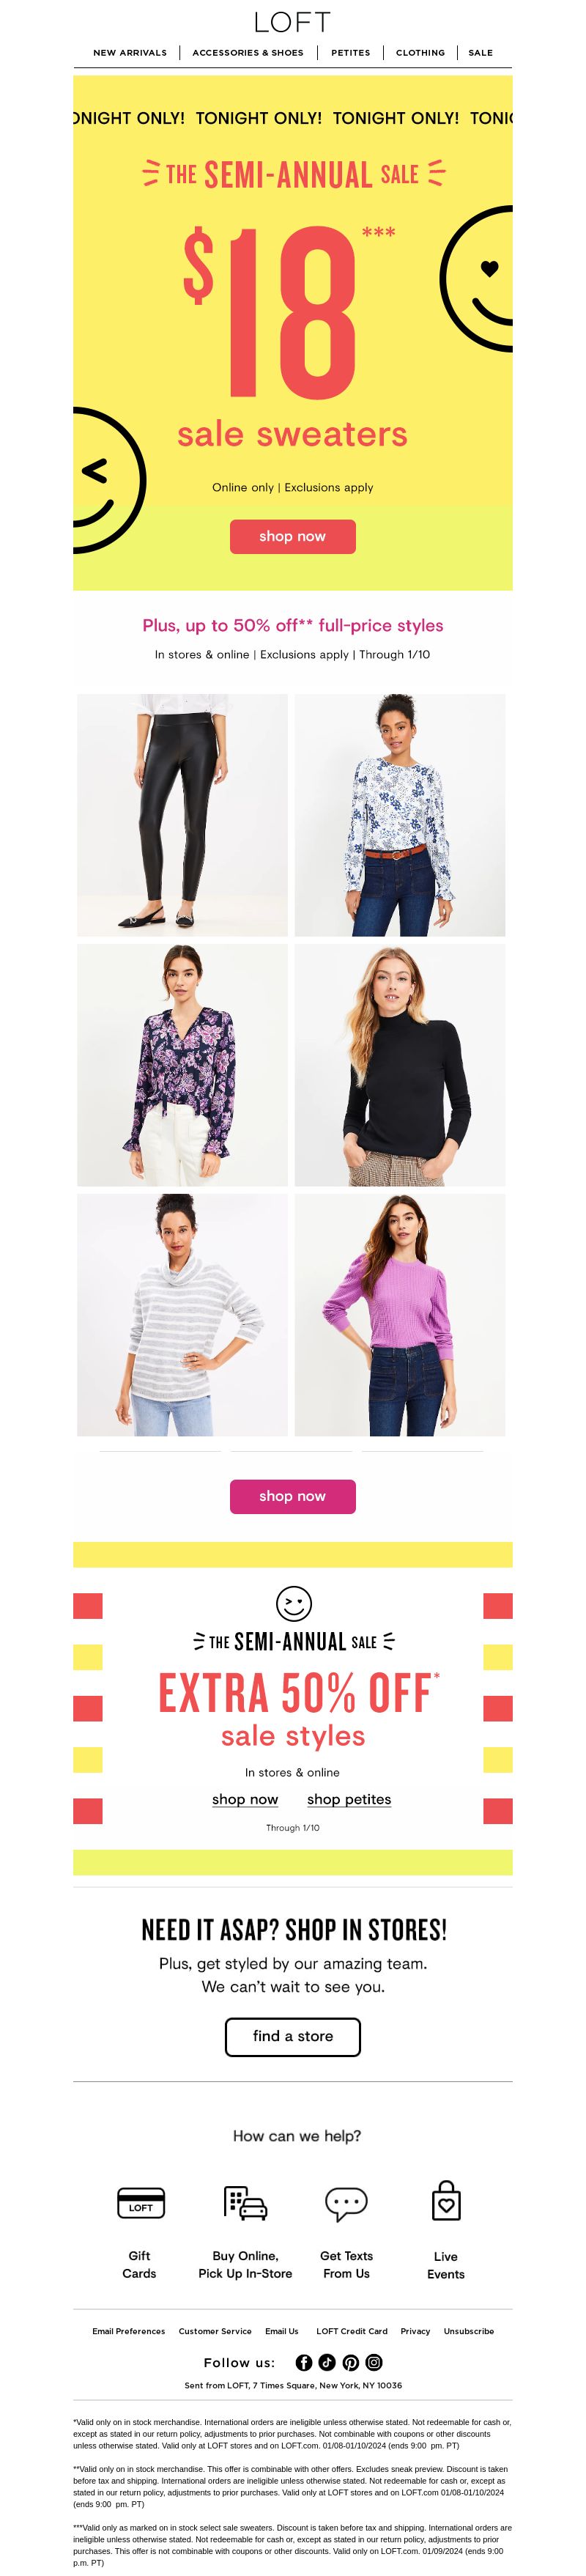Follow the shop petites link
Screen dimensions: 586x2576
pyautogui.click(x=349, y=1799)
